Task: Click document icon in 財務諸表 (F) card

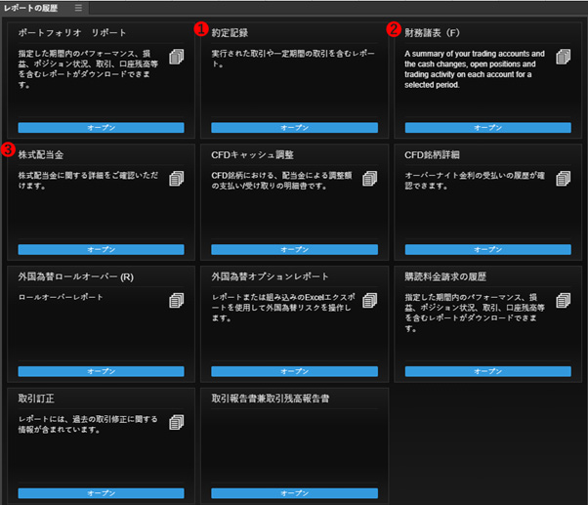Action: (x=564, y=57)
